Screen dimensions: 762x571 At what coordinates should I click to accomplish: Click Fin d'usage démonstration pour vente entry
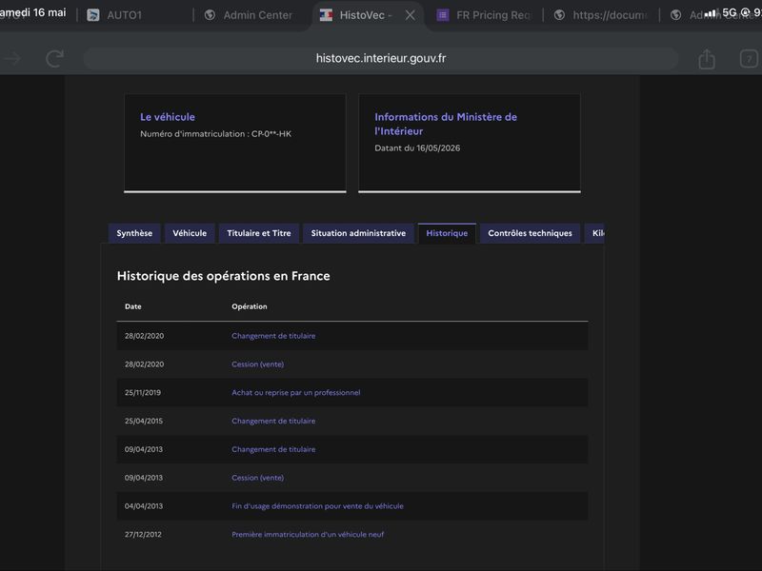[x=317, y=506]
